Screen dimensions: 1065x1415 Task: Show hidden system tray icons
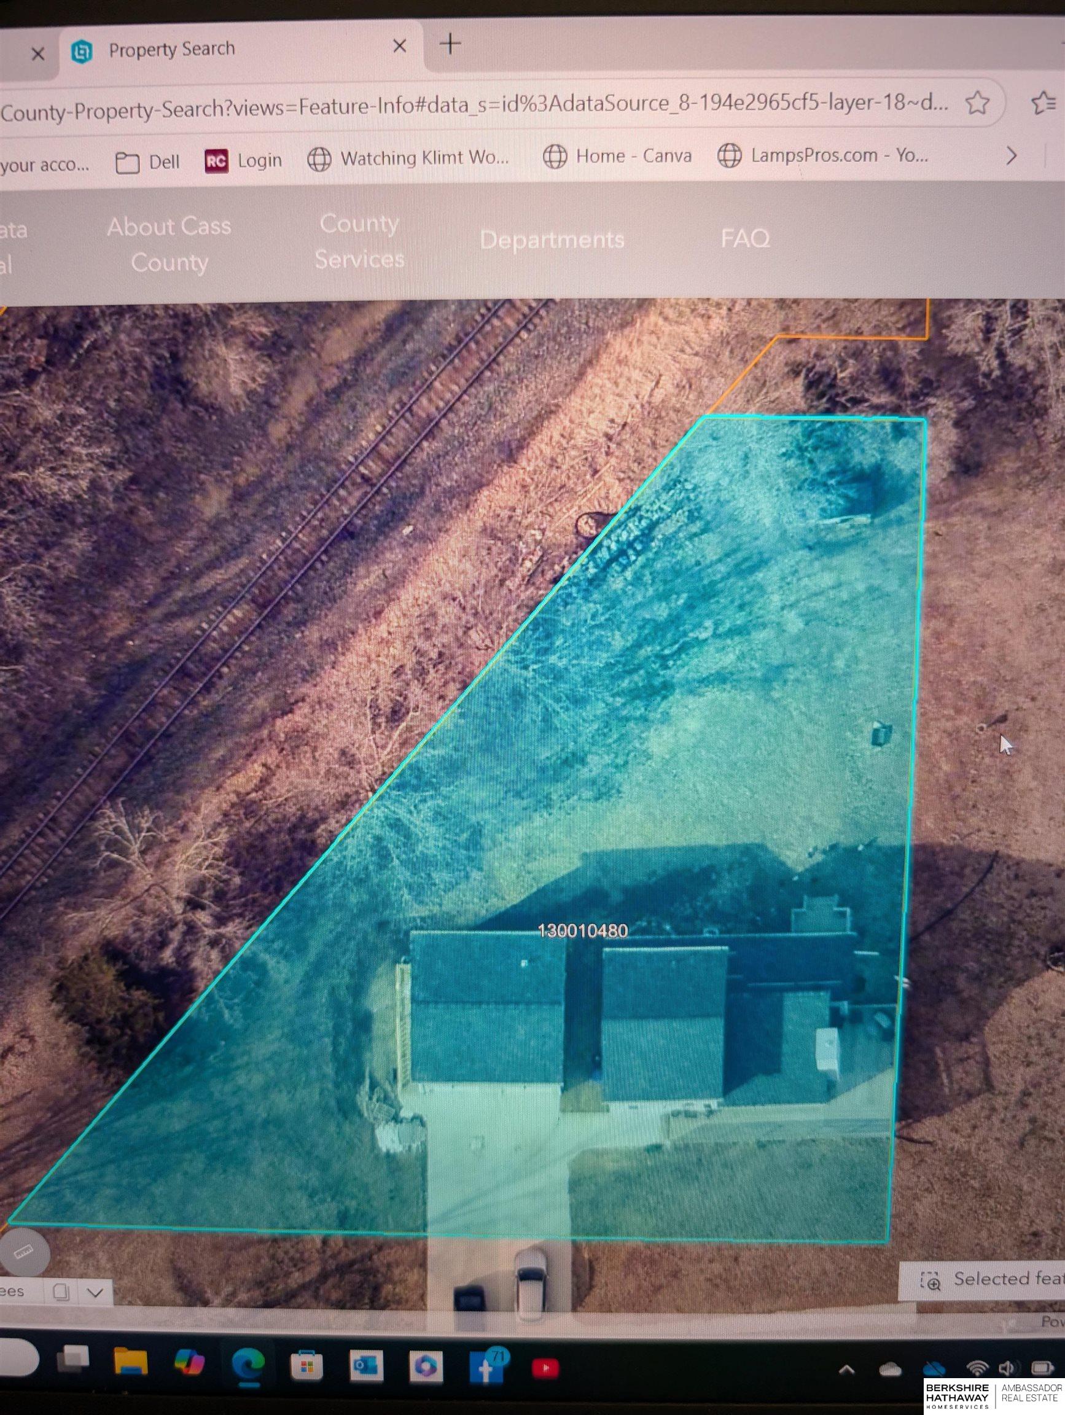point(846,1369)
